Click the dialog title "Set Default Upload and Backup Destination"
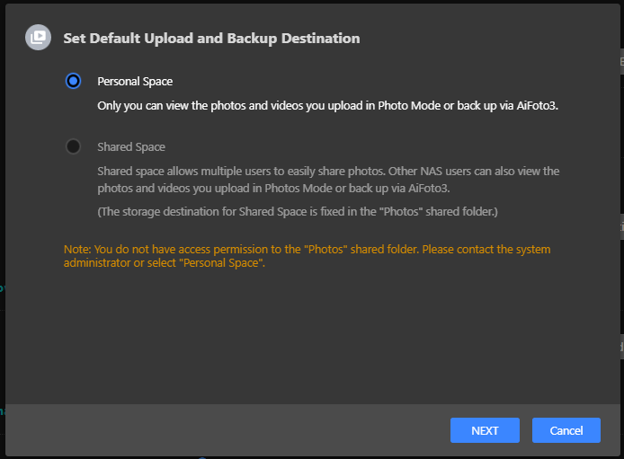 (211, 39)
